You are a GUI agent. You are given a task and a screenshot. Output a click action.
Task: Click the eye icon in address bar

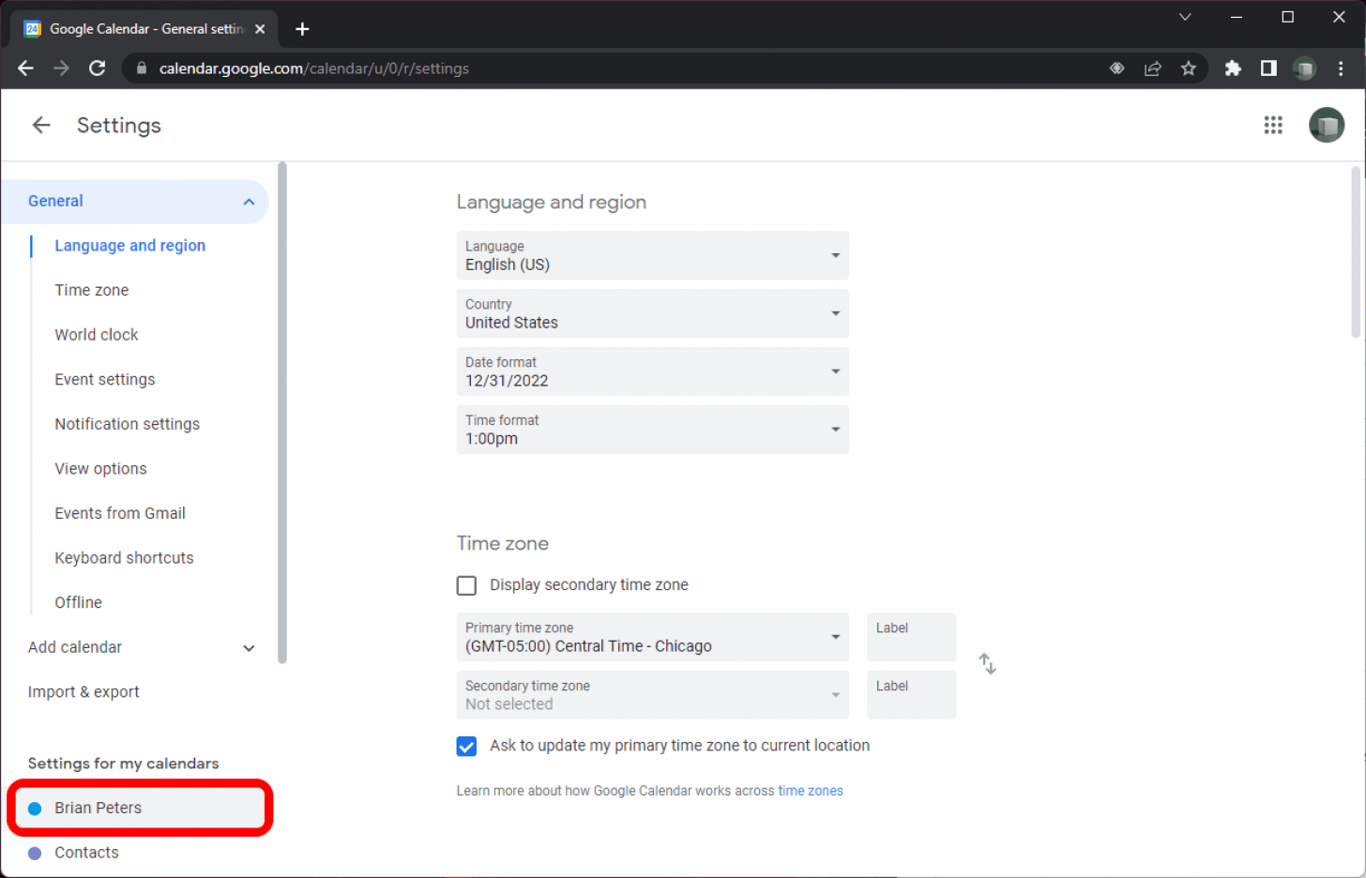pyautogui.click(x=1117, y=68)
